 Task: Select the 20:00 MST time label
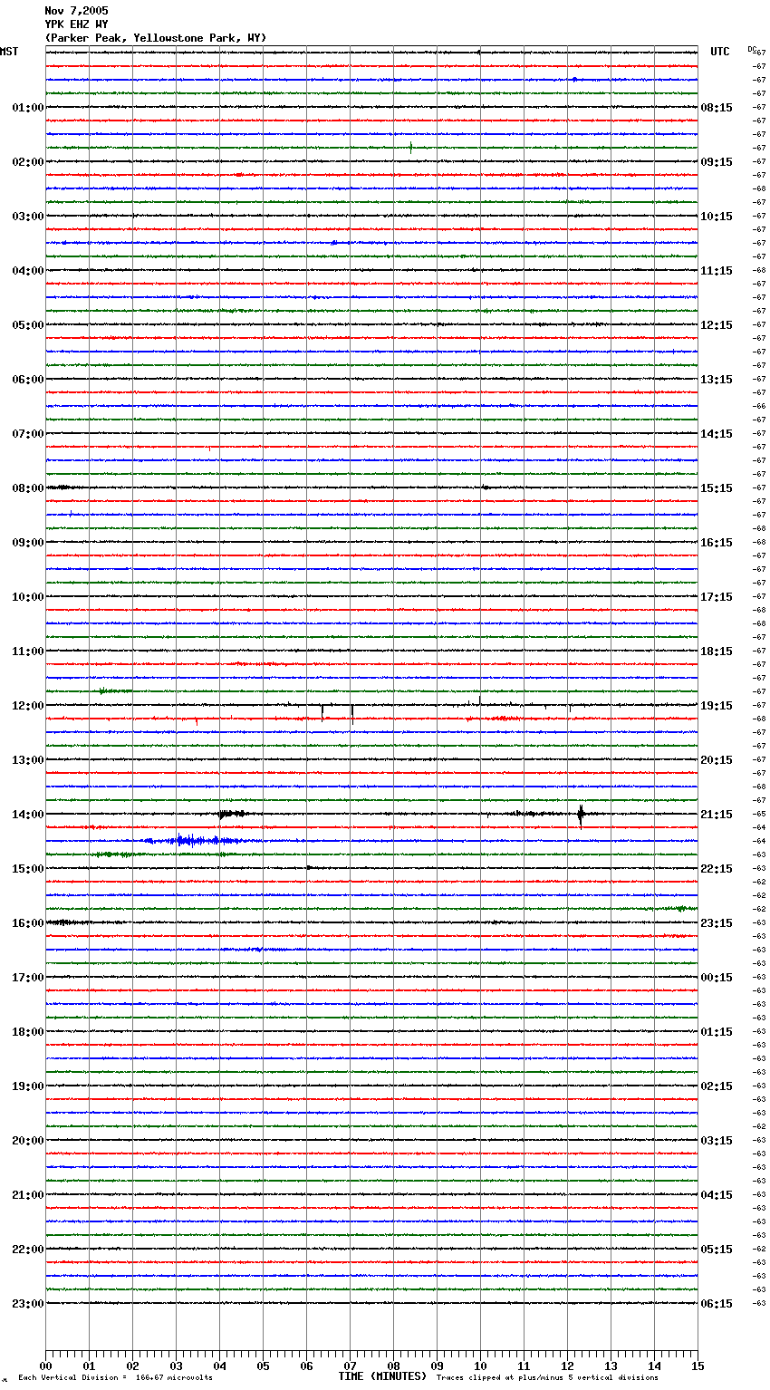click(x=28, y=1141)
